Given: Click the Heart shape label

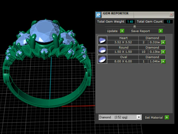Looking at the screenshot, I should [x=123, y=38].
